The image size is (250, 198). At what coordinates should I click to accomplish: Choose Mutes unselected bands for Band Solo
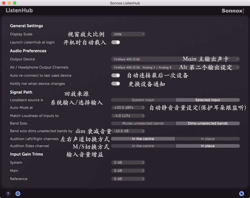[x=143, y=123]
